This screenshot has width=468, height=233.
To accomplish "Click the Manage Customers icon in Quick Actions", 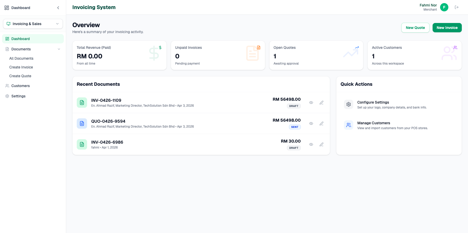I will [348, 125].
